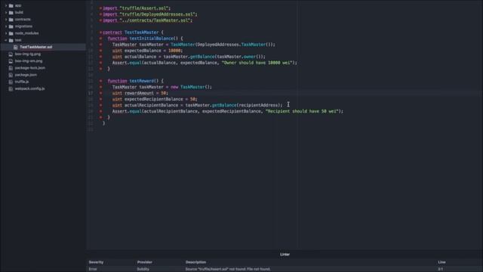Sort linter by Provider column header

coord(144,262)
